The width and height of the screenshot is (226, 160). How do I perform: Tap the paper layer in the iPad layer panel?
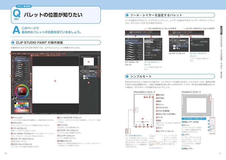click(x=212, y=130)
